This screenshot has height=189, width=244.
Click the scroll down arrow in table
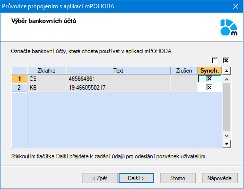click(x=226, y=135)
